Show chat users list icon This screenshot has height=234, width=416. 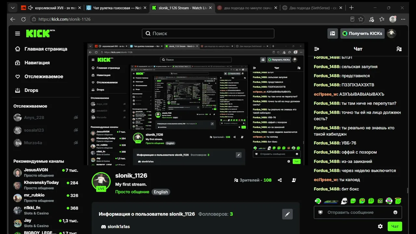pyautogui.click(x=399, y=49)
